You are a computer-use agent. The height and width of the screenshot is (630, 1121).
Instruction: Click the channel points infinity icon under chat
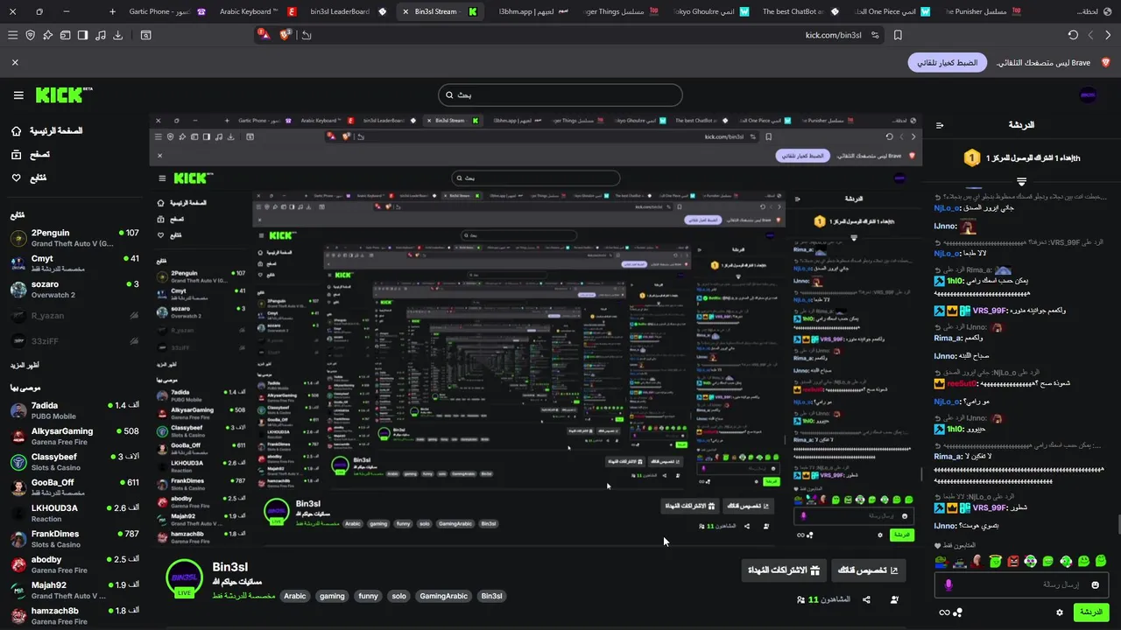[x=944, y=612]
